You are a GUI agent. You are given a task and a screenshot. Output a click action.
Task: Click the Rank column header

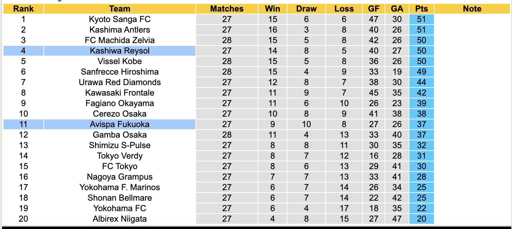pyautogui.click(x=23, y=9)
